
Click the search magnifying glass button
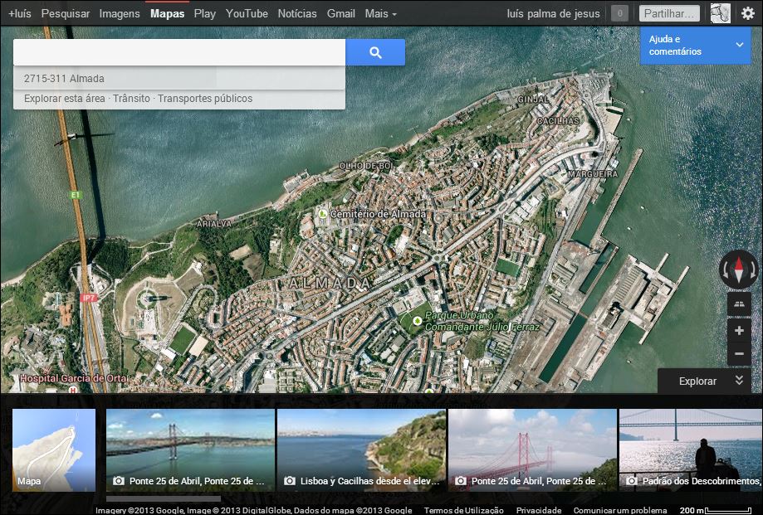point(375,52)
